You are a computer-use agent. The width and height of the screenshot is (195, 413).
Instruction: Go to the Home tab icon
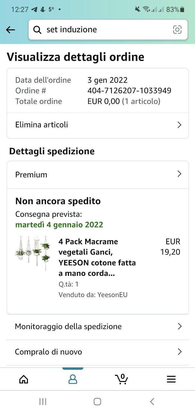[x=24, y=379]
